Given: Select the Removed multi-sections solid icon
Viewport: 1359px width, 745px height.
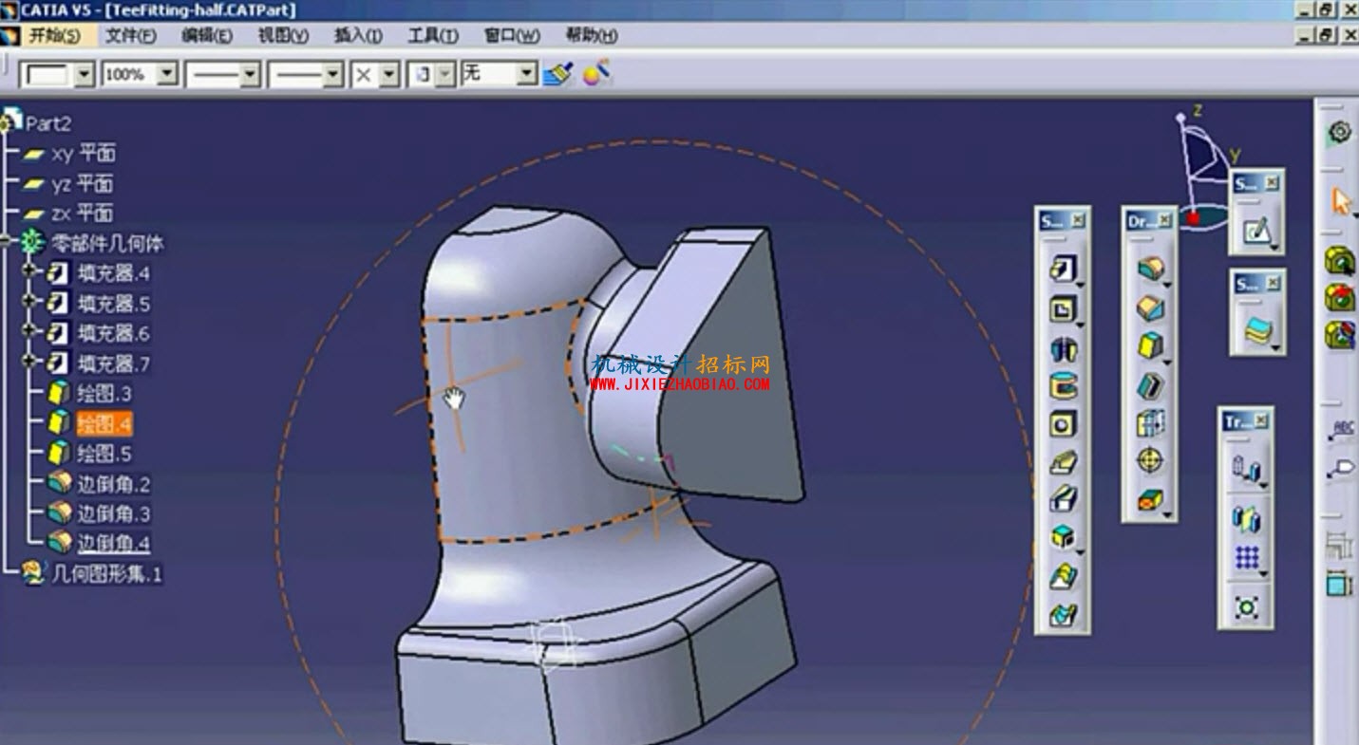Looking at the screenshot, I should pyautogui.click(x=1063, y=614).
